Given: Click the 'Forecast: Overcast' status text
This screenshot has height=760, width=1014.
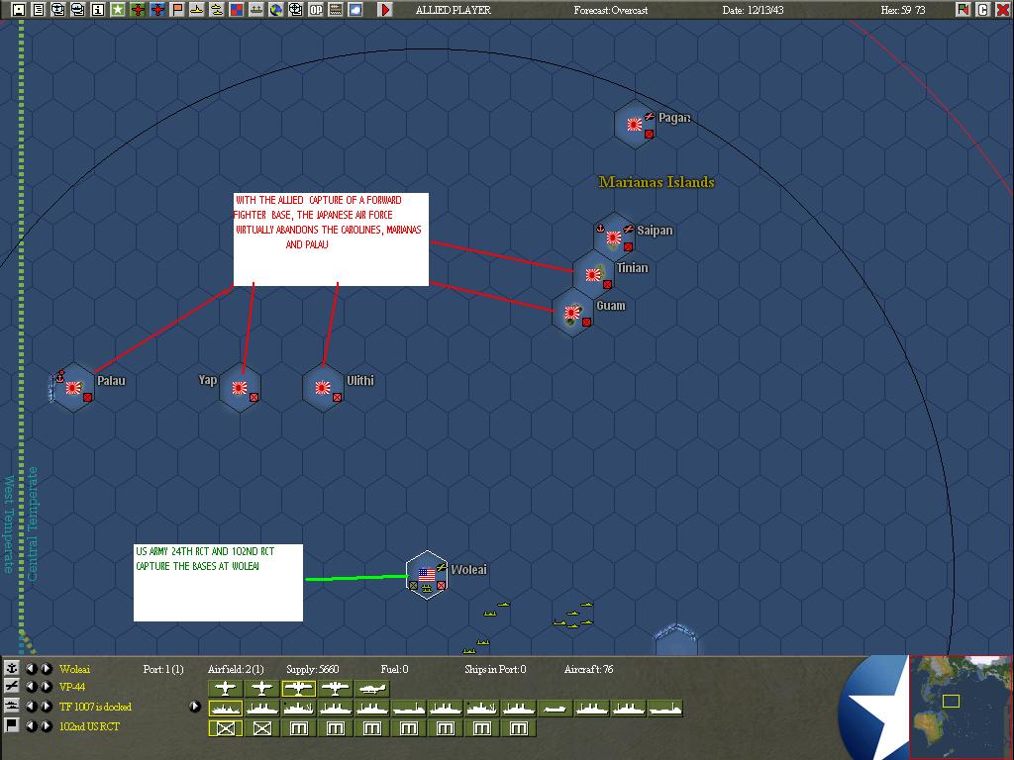Looking at the screenshot, I should [610, 10].
